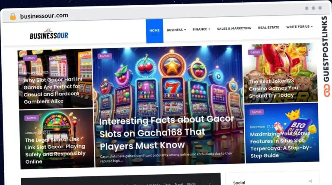Image resolution: width=332 pixels, height=185 pixels.
Task: Click the Social widget heading
Action: coord(239,183)
